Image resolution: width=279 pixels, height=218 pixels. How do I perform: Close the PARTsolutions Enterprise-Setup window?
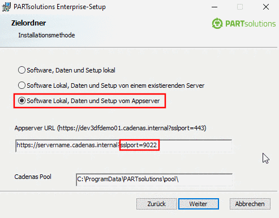coord(266,7)
